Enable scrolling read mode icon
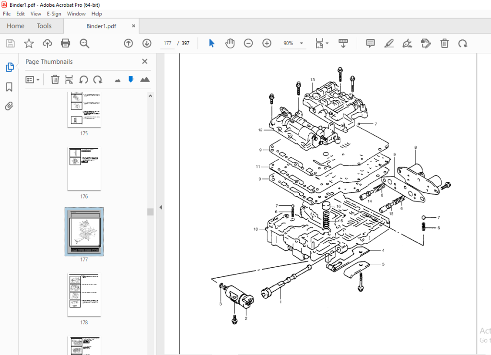The image size is (491, 355). click(343, 43)
